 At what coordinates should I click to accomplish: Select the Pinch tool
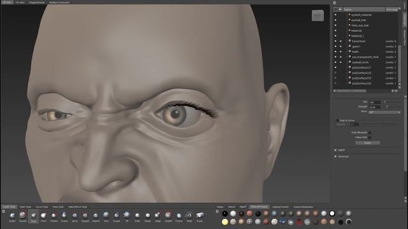[43, 216]
